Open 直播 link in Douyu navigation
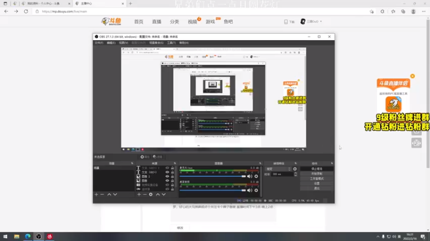Viewport: 430px width, 241px height. (156, 21)
